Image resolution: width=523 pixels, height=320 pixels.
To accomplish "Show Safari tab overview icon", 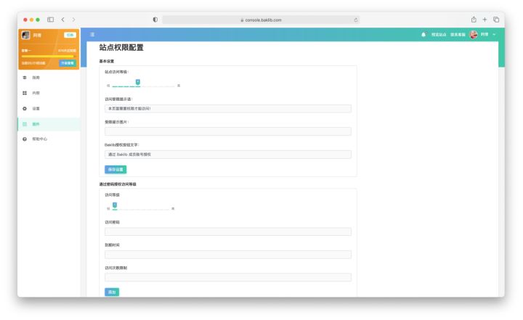I will point(496,20).
